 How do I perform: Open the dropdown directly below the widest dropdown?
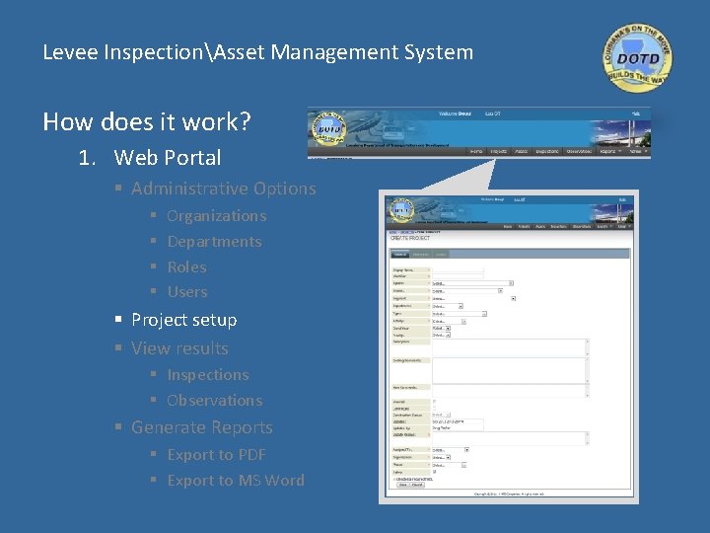467,291
